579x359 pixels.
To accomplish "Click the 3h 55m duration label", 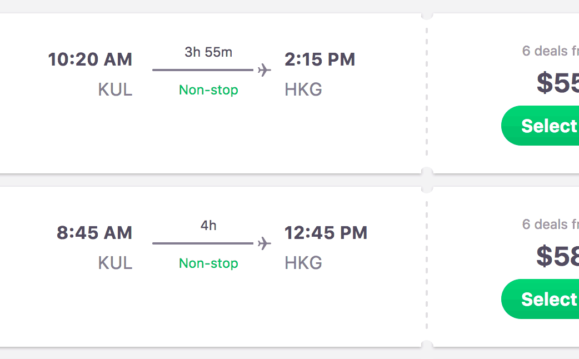I will pyautogui.click(x=208, y=52).
